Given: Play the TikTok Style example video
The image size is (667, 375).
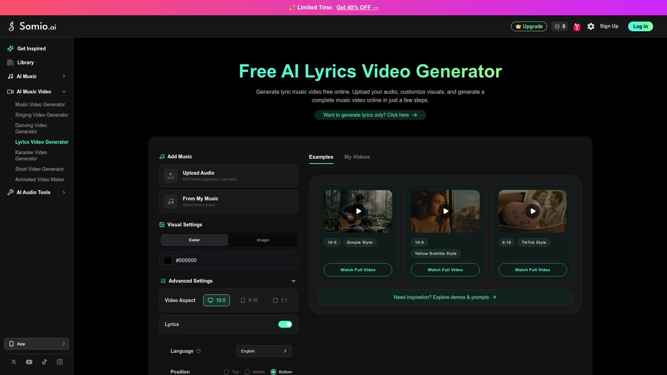Looking at the screenshot, I should pos(533,211).
